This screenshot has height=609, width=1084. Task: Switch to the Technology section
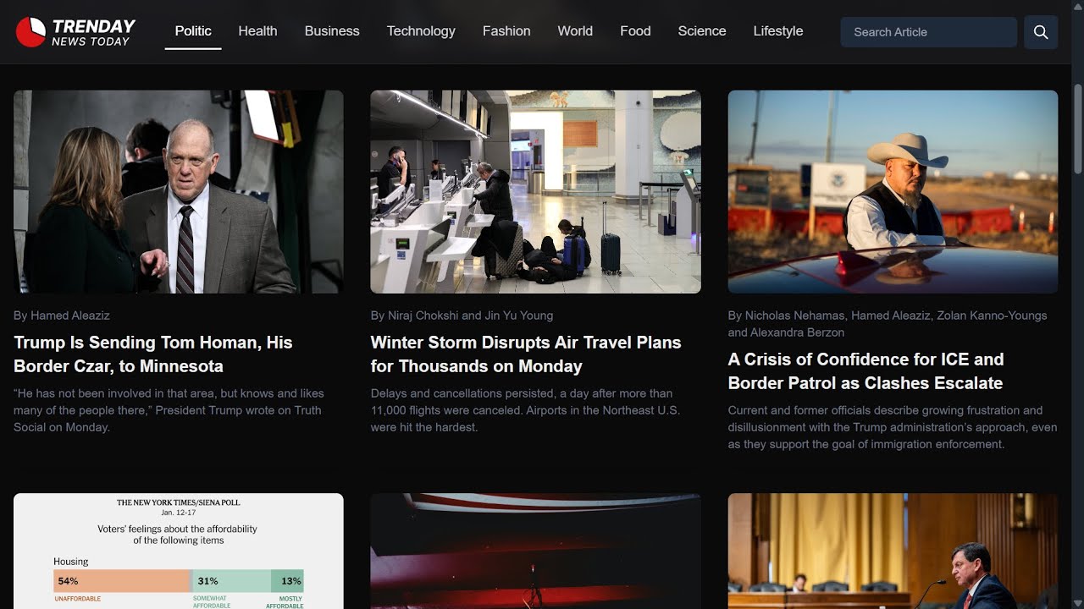[421, 31]
